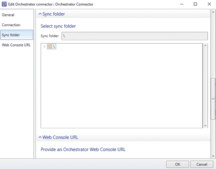Screen dimensions: 216x169
Task: Click 'Provide an Orchestrator Web Console URL' text
Action: coord(83,150)
